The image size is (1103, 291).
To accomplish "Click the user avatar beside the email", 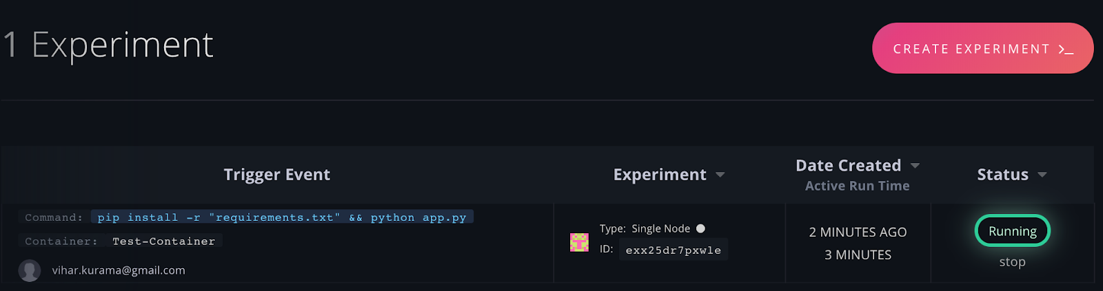I will [29, 270].
